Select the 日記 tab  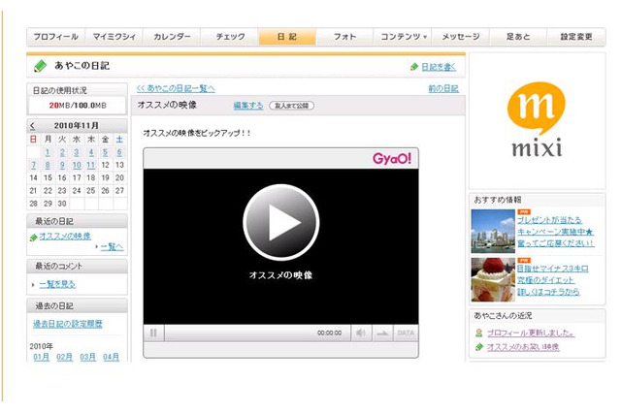point(287,37)
